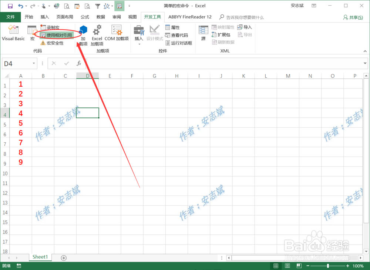Click the Name Box showing D4
Image resolution: width=370 pixels, height=270 pixels.
[17, 64]
